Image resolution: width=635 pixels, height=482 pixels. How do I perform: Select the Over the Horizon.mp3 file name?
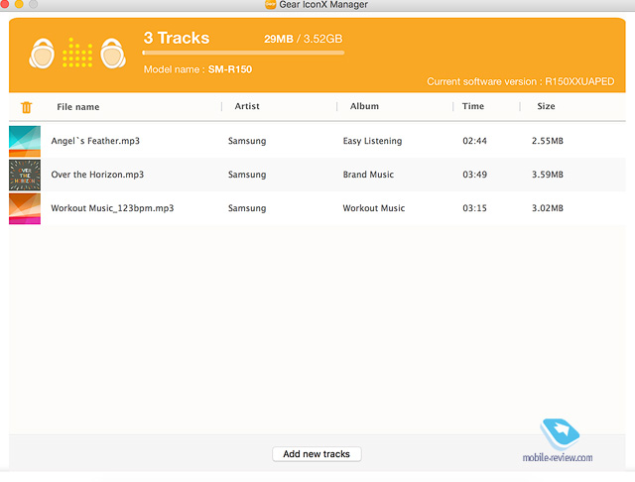coord(97,175)
